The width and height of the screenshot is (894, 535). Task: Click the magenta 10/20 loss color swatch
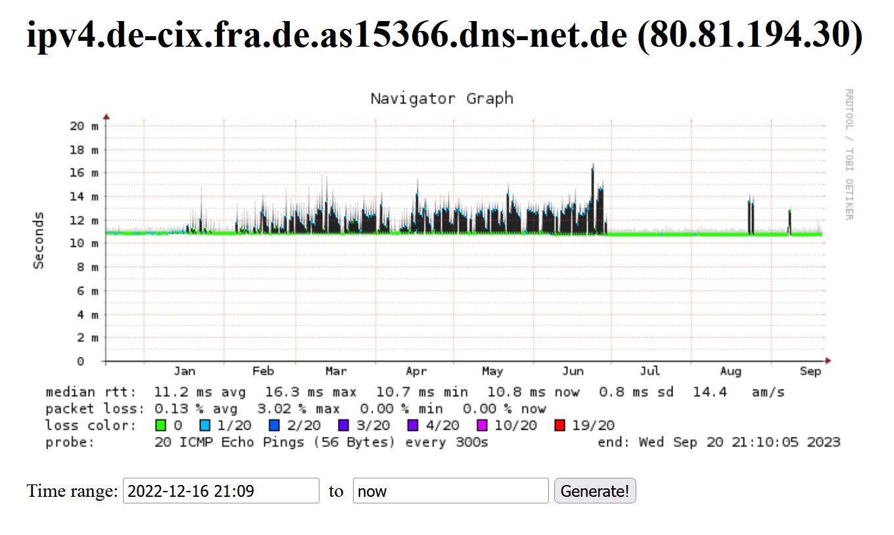tap(482, 425)
